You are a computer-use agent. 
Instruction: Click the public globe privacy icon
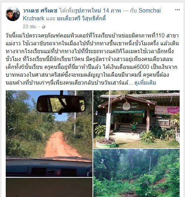(44, 27)
